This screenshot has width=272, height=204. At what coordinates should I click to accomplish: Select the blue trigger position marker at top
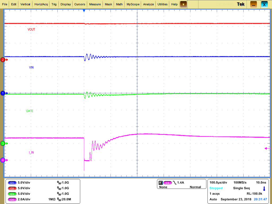pyautogui.click(x=84, y=11)
